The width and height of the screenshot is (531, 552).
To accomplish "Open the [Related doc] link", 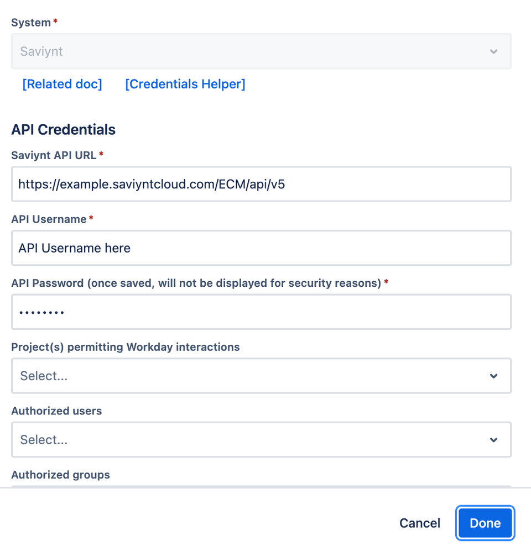I will (62, 84).
